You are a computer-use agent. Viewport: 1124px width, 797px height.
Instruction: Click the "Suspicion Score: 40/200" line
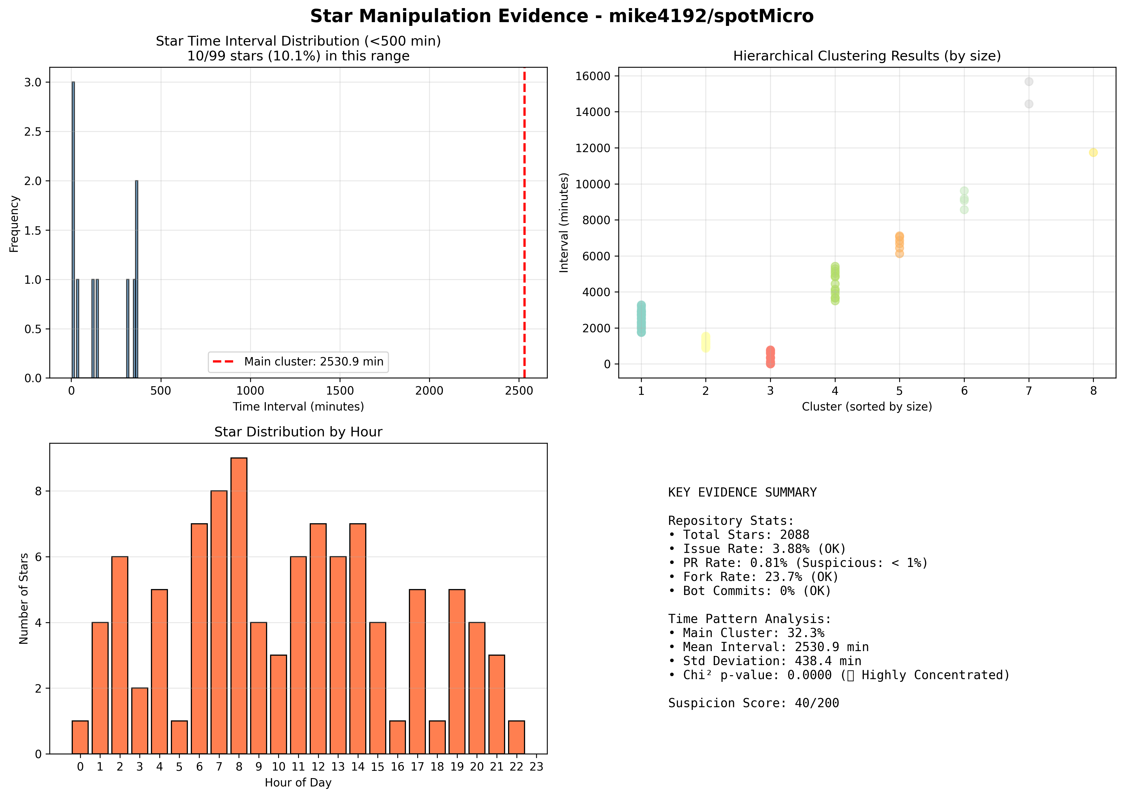(753, 703)
